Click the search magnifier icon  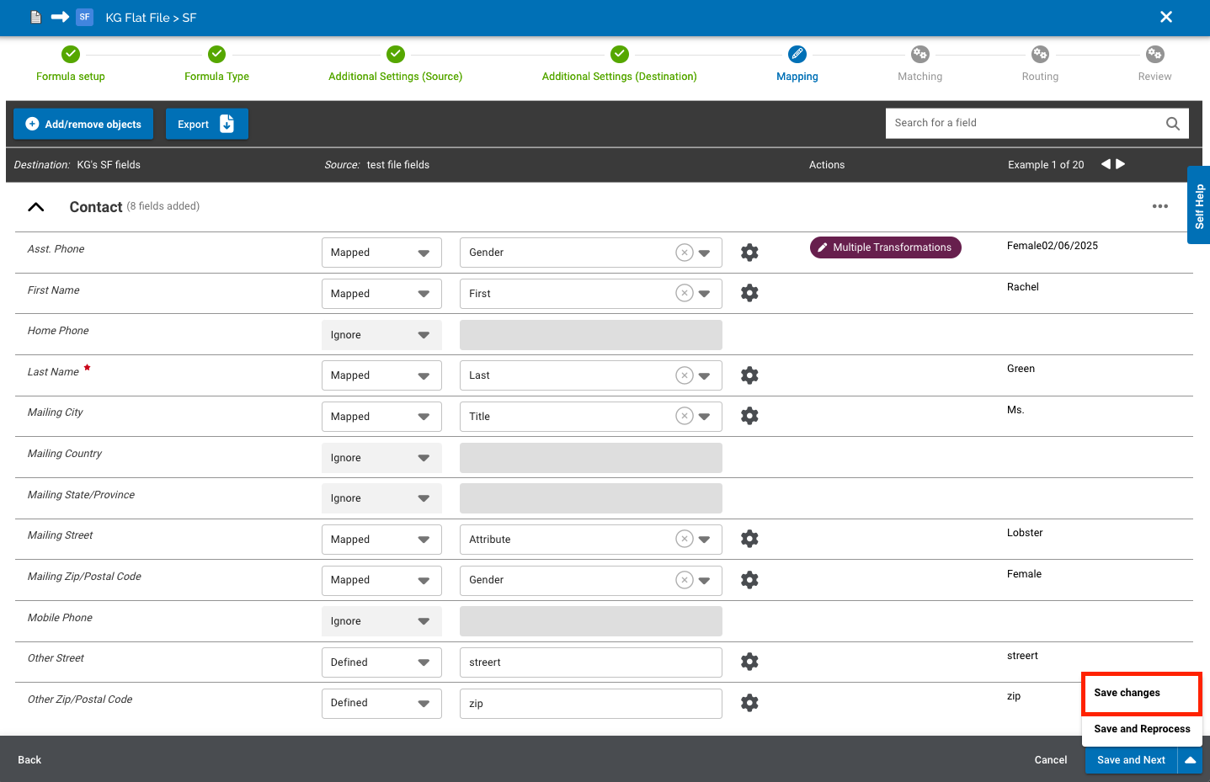tap(1172, 124)
